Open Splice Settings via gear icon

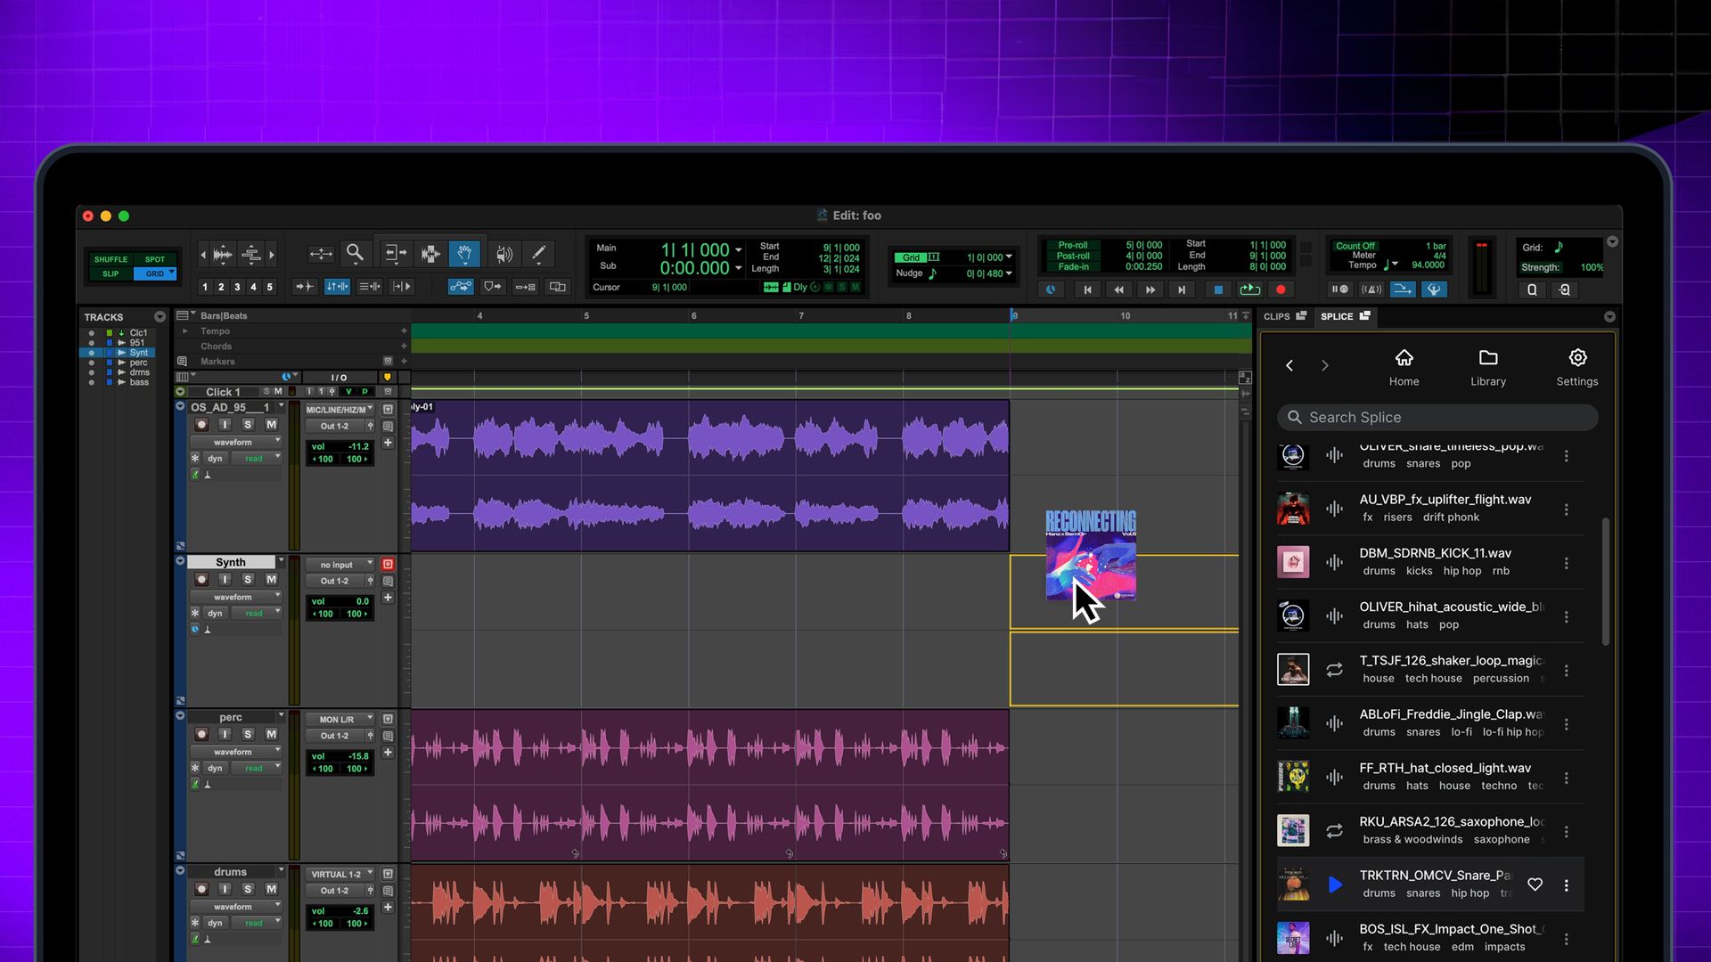click(1576, 365)
